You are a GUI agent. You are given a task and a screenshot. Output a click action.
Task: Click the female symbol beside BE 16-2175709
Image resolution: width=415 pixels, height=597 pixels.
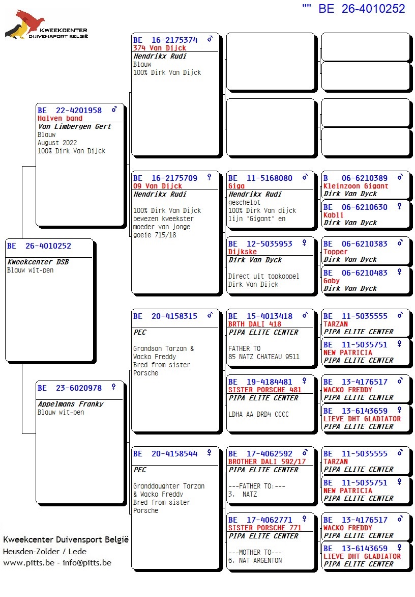pyautogui.click(x=209, y=177)
